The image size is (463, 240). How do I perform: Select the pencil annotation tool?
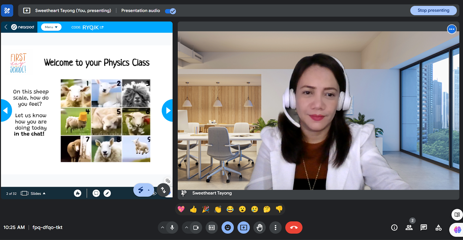pos(107,193)
